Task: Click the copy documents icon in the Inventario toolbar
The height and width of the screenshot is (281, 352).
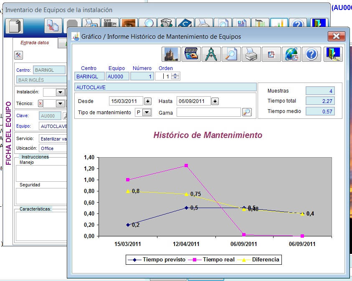Action: [53, 26]
